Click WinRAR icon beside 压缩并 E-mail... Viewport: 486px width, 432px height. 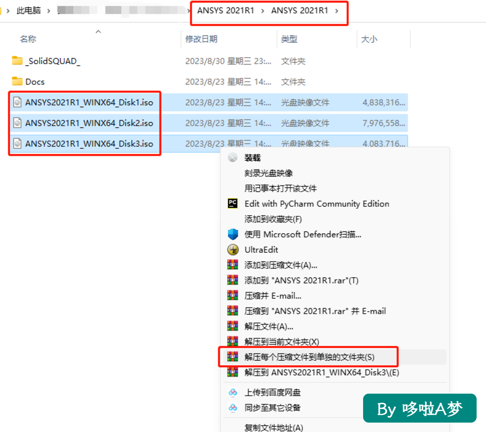click(x=233, y=296)
